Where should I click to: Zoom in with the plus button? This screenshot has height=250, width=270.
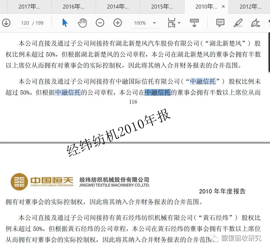click(x=118, y=23)
